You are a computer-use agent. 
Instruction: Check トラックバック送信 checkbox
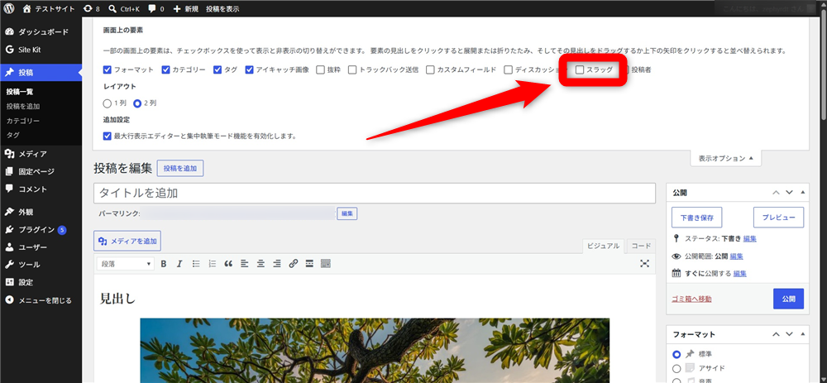(352, 69)
